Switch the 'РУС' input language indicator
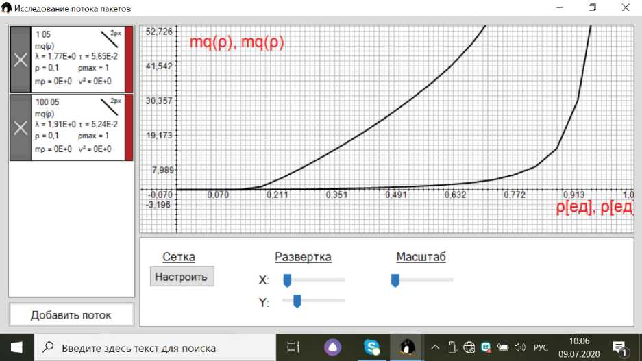This screenshot has height=361, width=642. tap(541, 347)
